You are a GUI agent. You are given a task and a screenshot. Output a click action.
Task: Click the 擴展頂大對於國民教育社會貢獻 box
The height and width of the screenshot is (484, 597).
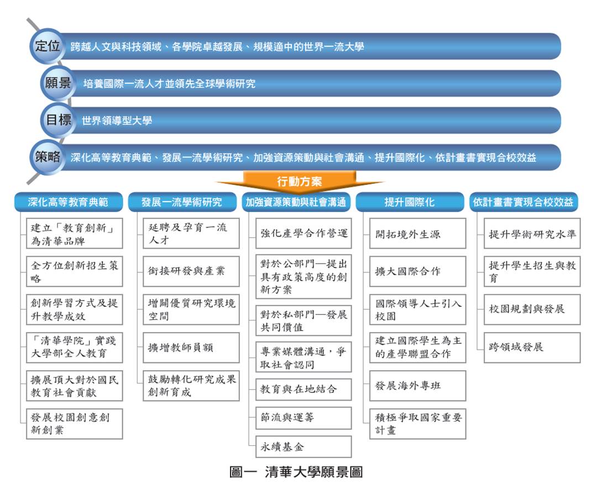point(74,386)
